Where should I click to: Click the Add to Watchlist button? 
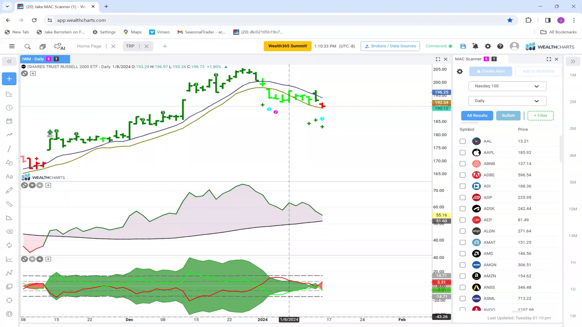(538, 71)
